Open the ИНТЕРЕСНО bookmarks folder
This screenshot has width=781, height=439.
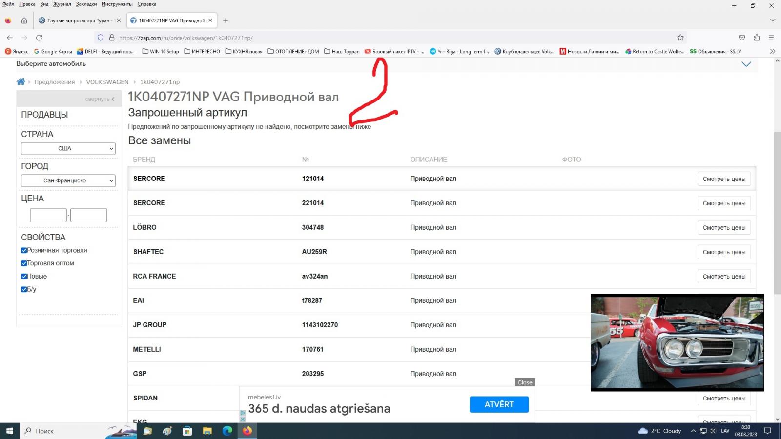click(x=202, y=51)
